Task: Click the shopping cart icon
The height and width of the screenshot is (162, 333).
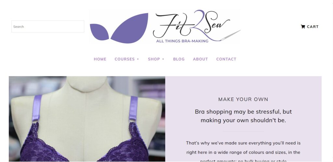Action: pos(303,27)
